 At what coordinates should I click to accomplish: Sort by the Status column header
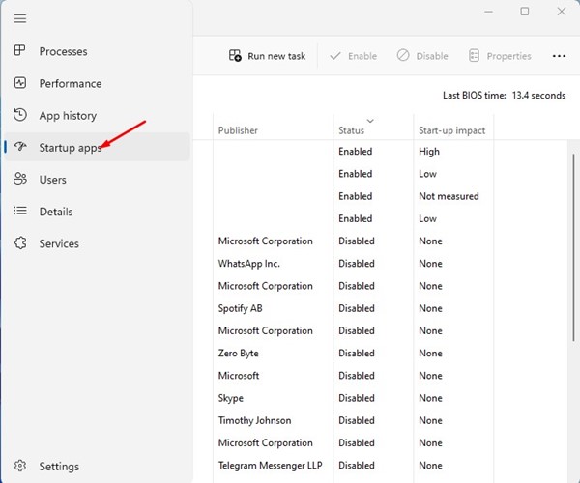(x=352, y=129)
